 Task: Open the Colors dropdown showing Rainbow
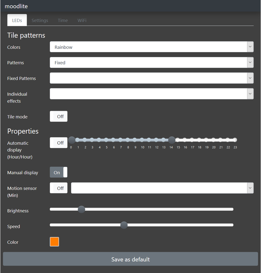point(152,47)
